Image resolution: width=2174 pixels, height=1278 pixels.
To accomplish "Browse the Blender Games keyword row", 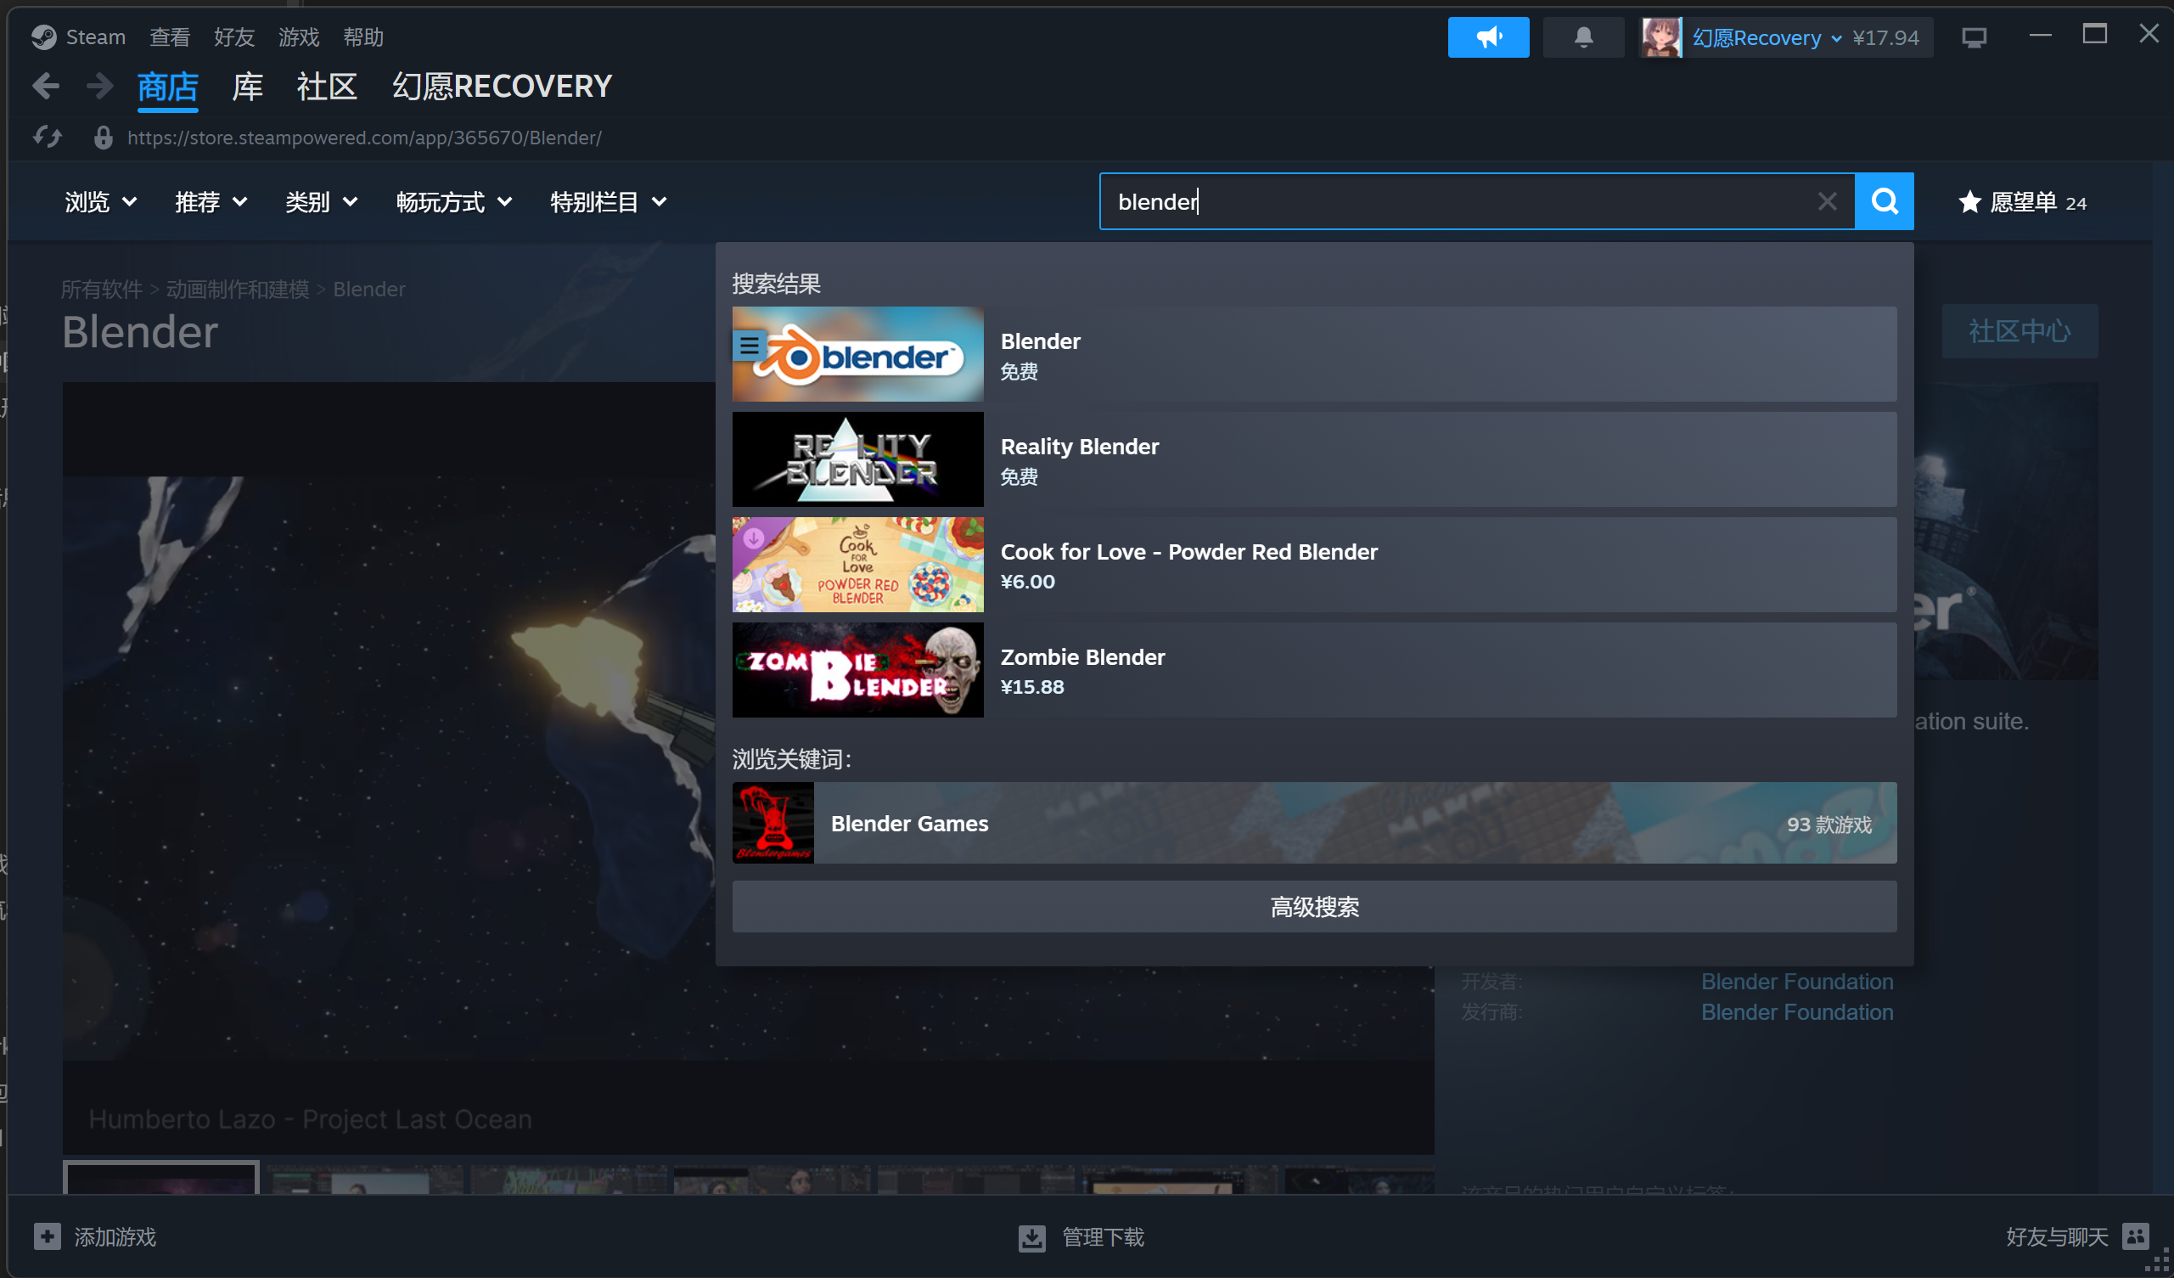I will tap(1314, 822).
